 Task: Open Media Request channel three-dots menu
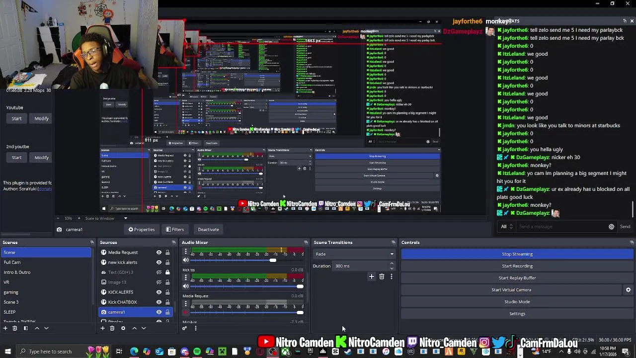(x=186, y=304)
